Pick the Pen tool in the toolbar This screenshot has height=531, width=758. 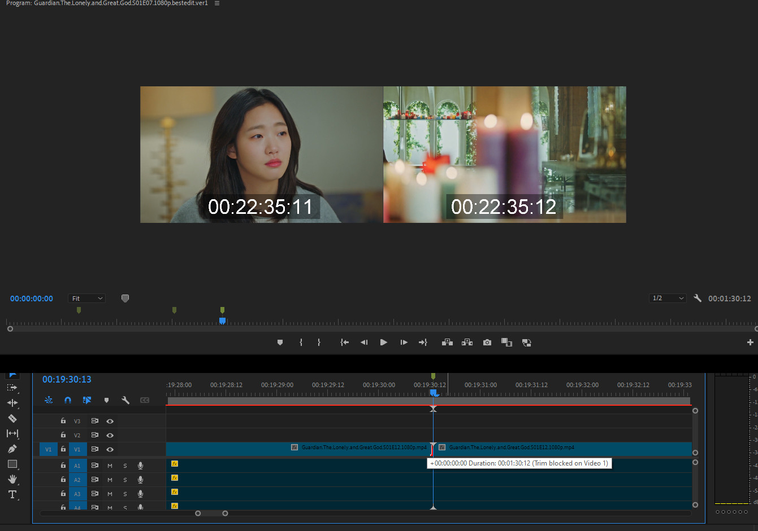pyautogui.click(x=12, y=449)
